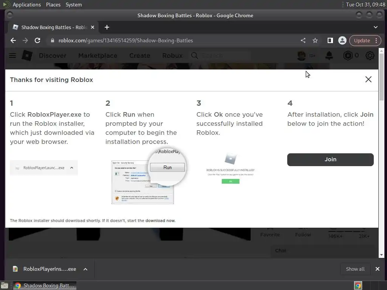
Task: Open Chrome three-dot menu
Action: pyautogui.click(x=376, y=40)
